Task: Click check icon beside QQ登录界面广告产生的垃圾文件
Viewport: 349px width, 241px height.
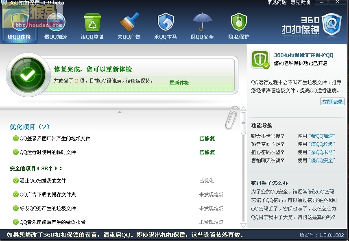Action: click(15, 138)
